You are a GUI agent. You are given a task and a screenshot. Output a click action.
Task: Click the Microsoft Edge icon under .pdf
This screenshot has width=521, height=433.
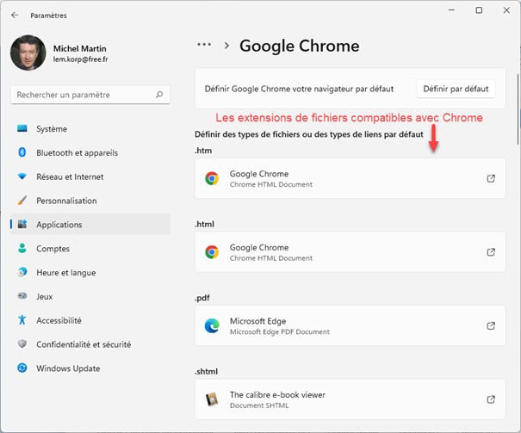pyautogui.click(x=212, y=326)
